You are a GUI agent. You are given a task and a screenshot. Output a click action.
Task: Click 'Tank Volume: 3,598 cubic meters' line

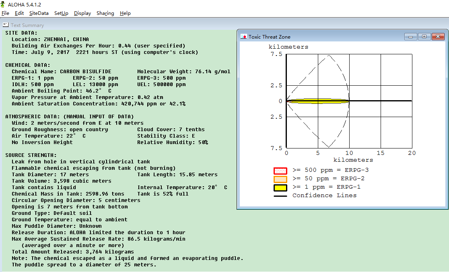pos(61,181)
